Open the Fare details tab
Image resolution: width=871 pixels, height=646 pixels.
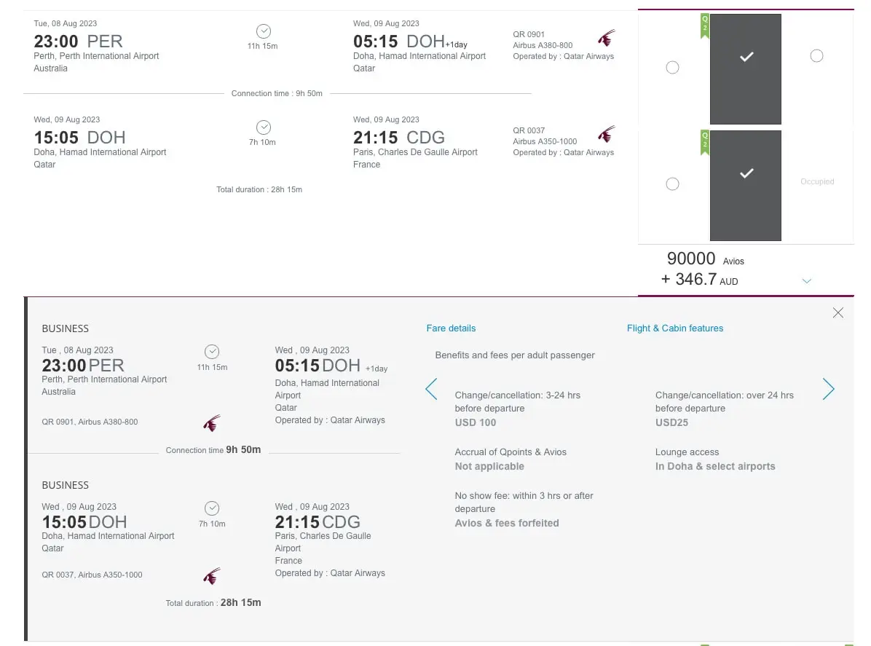(x=451, y=328)
